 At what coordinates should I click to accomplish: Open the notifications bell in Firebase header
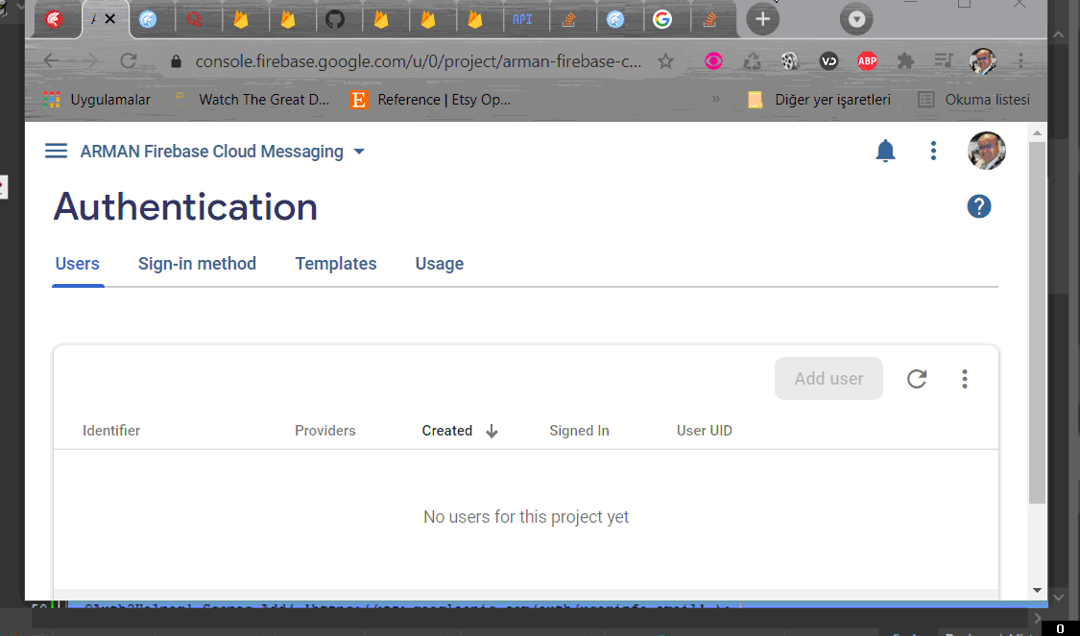coord(885,151)
